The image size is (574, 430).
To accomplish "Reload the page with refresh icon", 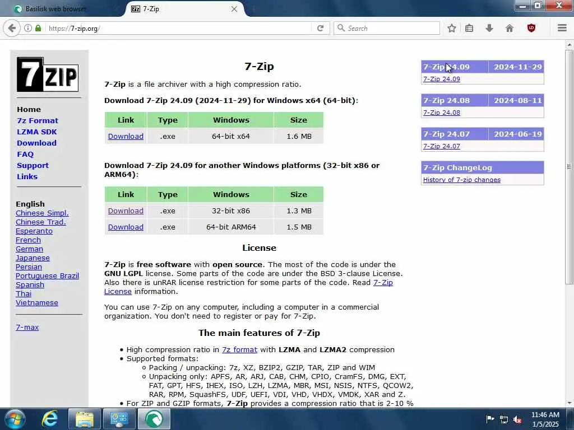I will (320, 28).
